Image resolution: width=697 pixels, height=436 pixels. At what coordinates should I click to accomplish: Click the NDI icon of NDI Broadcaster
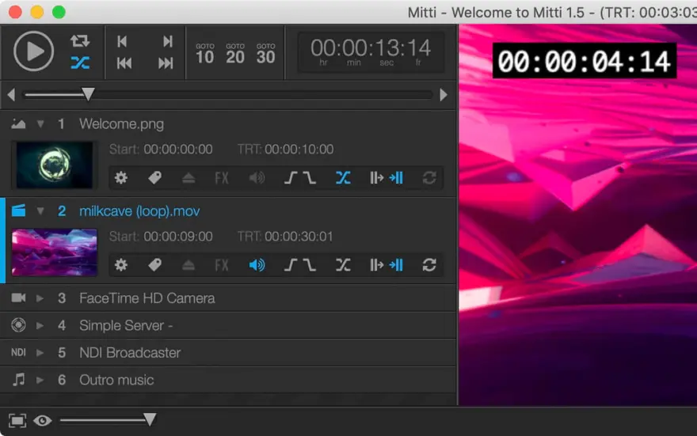(x=18, y=353)
